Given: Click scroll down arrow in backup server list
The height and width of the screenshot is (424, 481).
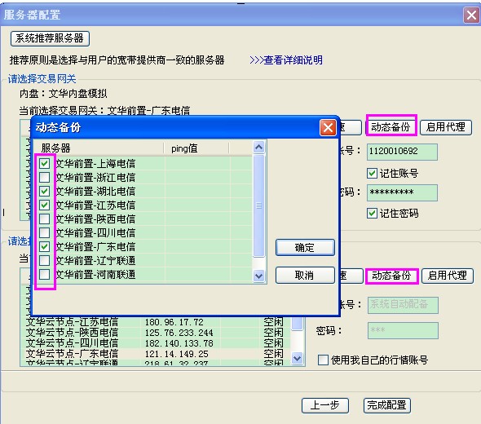Looking at the screenshot, I should click(259, 276).
